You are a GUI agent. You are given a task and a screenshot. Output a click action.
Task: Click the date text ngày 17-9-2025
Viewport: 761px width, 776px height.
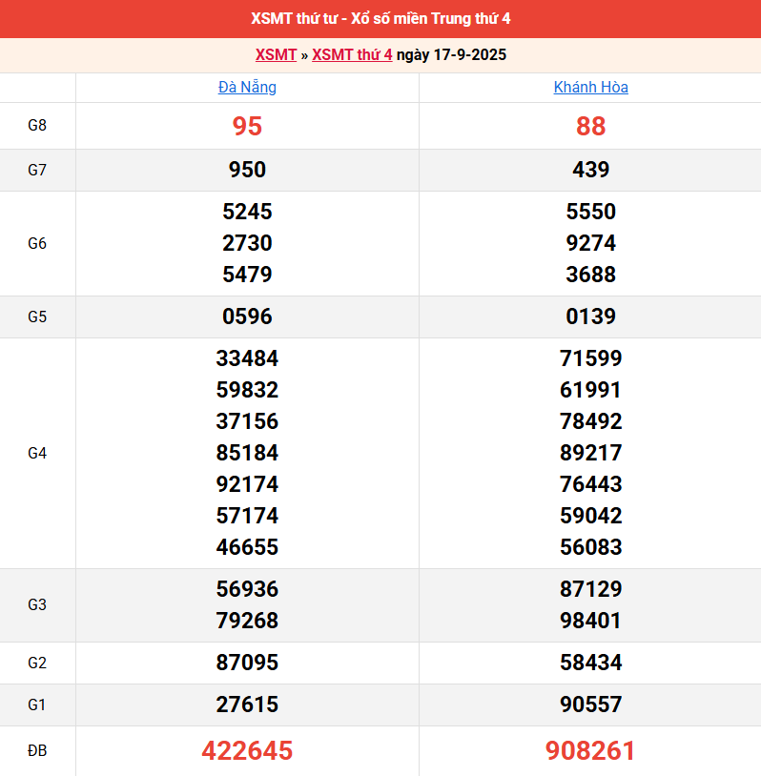451,55
